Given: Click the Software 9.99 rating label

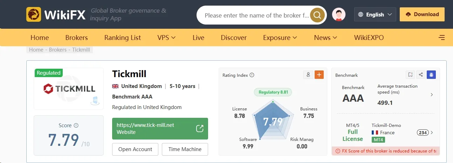Looking at the screenshot, I should coord(248,143).
